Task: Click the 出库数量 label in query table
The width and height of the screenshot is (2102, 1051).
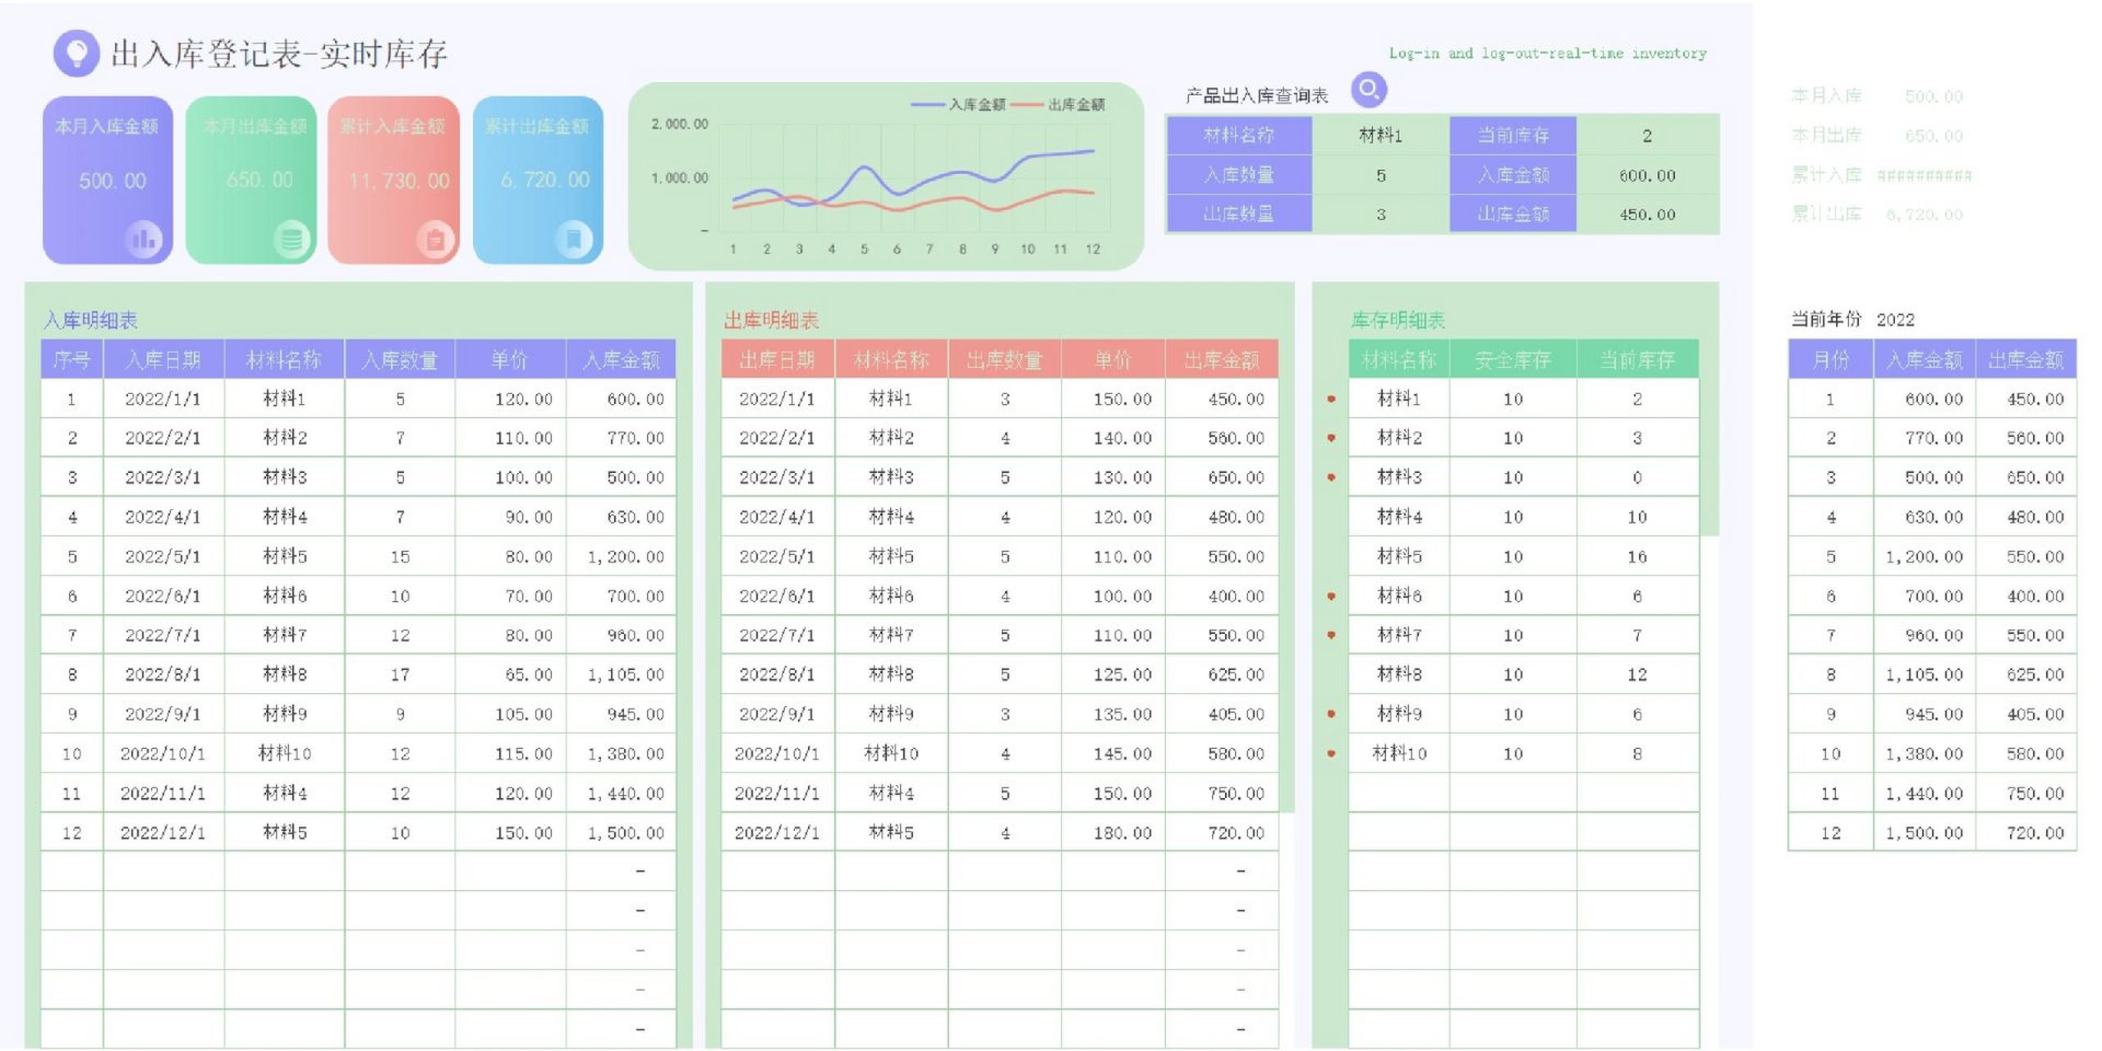Action: pos(1239,214)
